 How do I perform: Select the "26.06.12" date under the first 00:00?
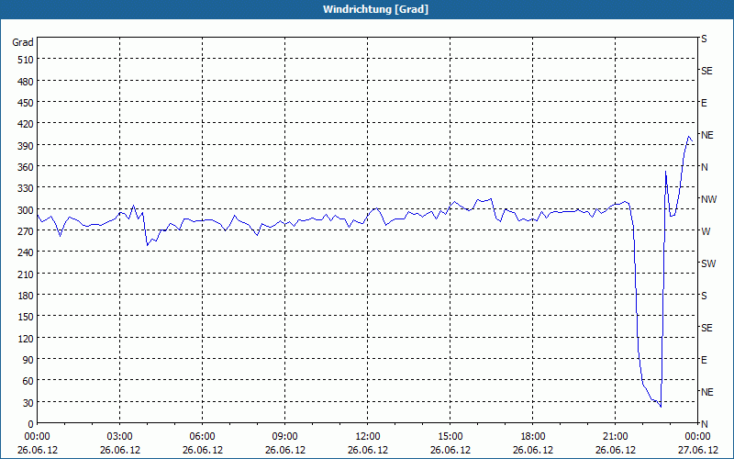tap(38, 450)
